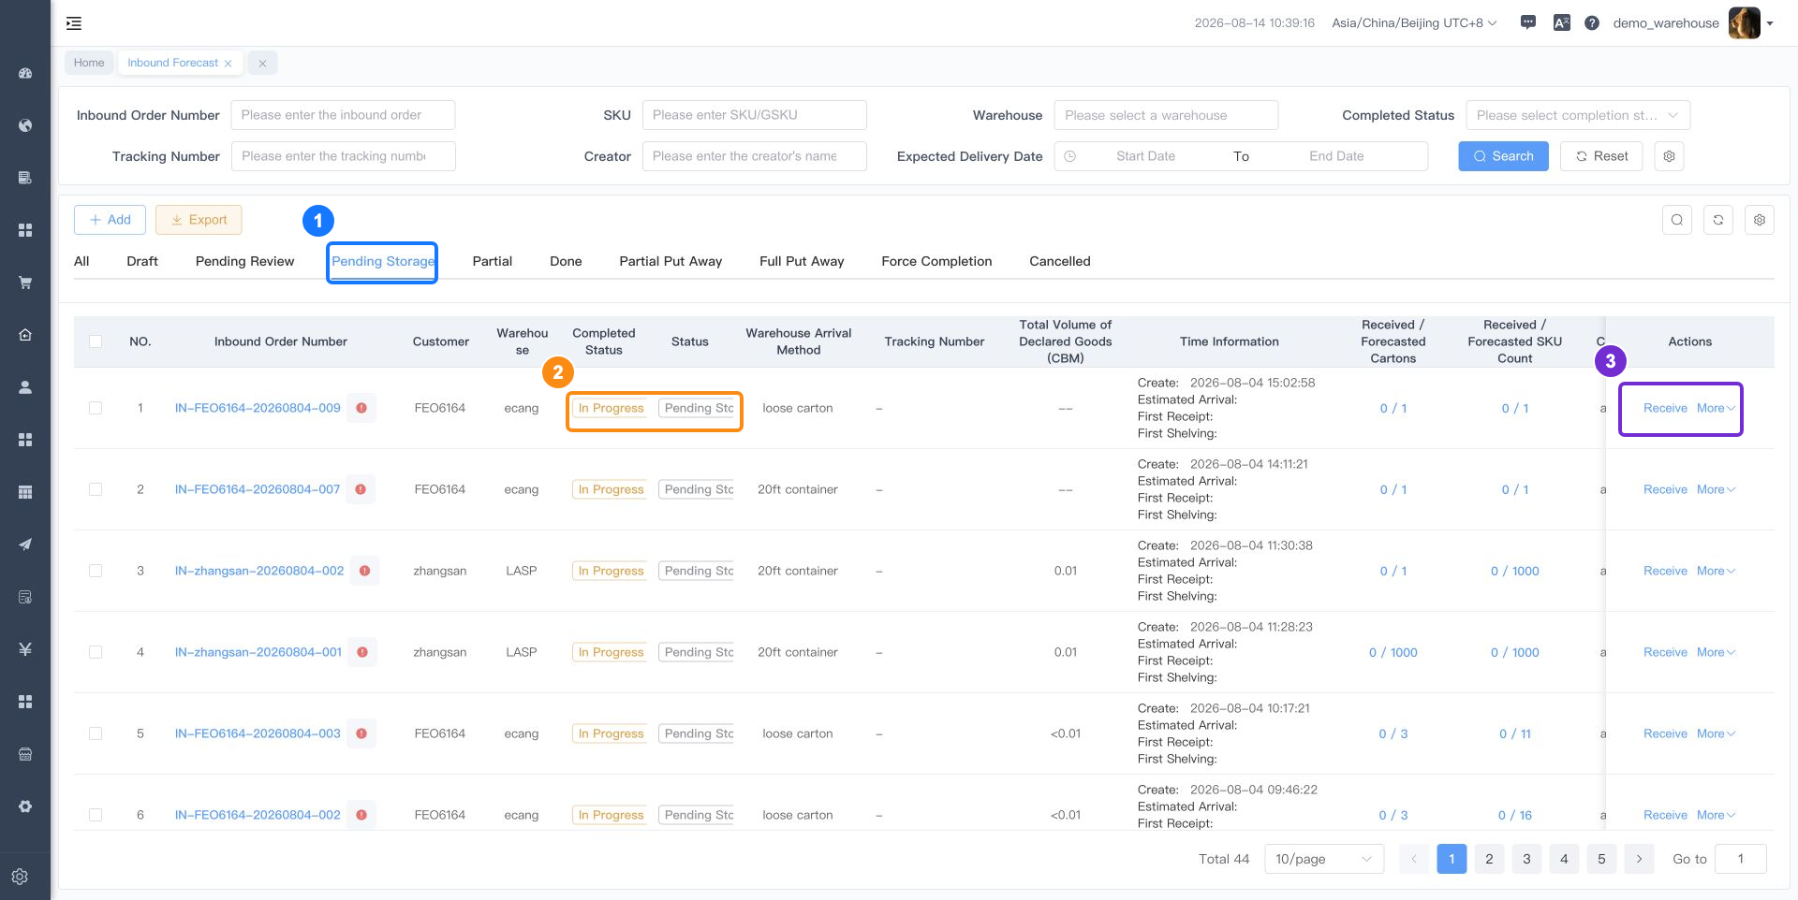Click the refresh icon button above the table
This screenshot has height=900, width=1798.
[x=1718, y=220]
